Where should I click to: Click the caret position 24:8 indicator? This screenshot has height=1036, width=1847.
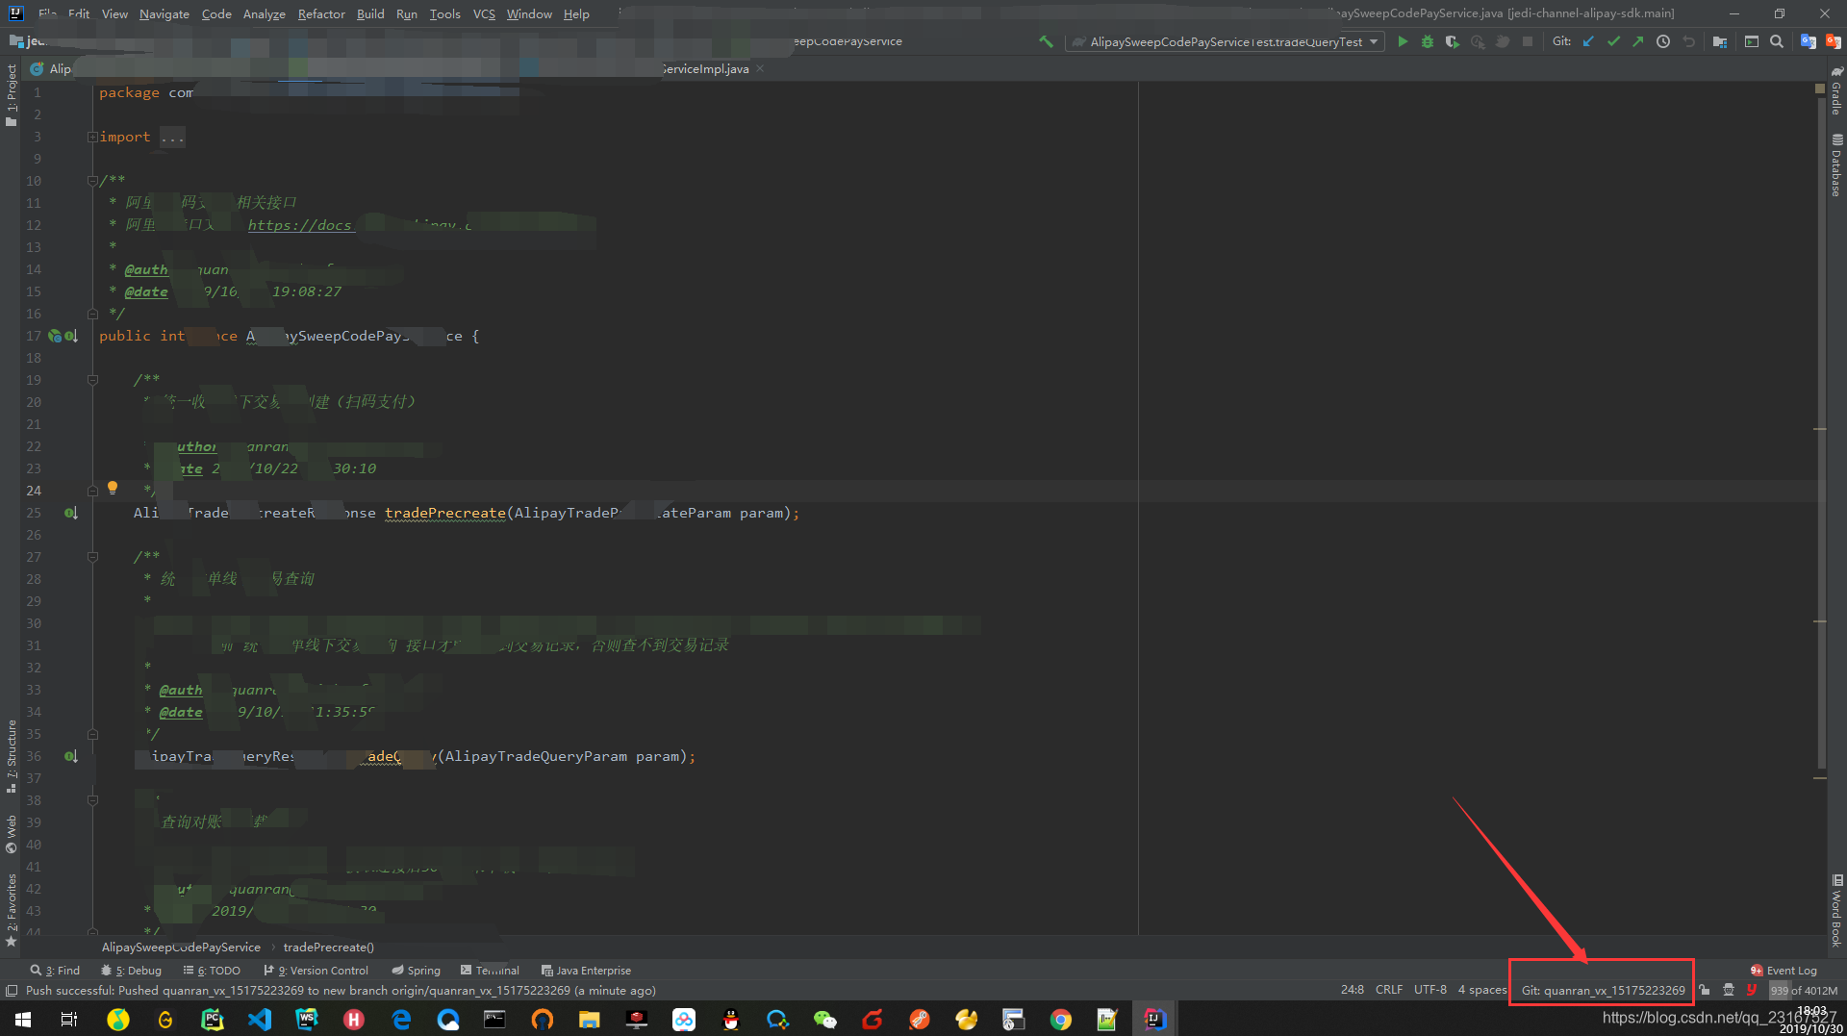tap(1352, 990)
